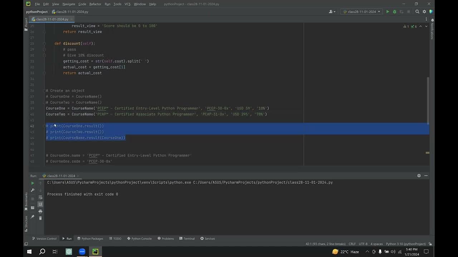Switch Python 3.10 interpreter in status bar

[x=406, y=244]
